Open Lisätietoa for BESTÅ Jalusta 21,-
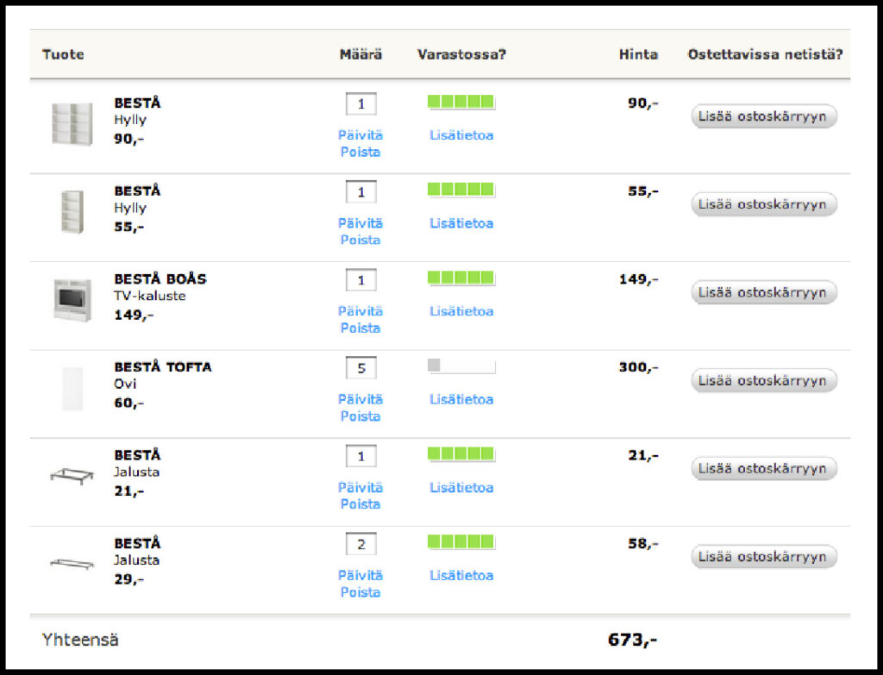Viewport: 883px width, 675px height. [461, 488]
